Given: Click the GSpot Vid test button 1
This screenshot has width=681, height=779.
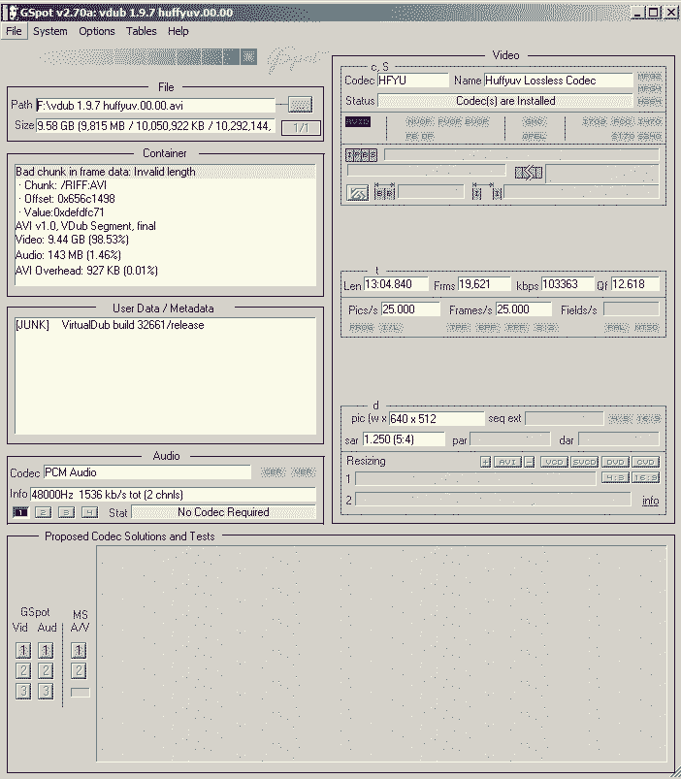Looking at the screenshot, I should tap(23, 650).
